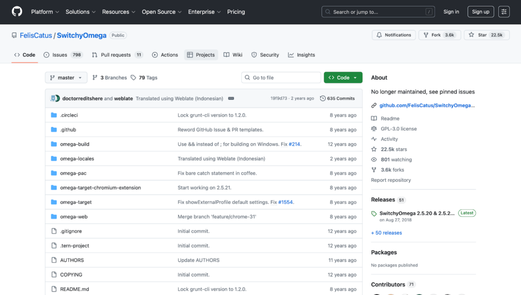The image size is (521, 295).
Task: Click the tags icon showing 79 Tags
Action: tap(133, 78)
